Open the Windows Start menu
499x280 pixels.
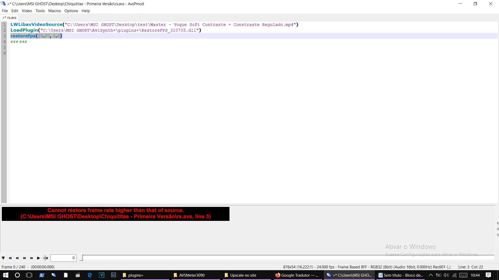point(6,275)
